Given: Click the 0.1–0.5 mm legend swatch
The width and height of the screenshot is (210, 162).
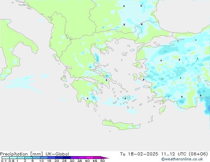Looking at the screenshot, I should click(6, 158).
